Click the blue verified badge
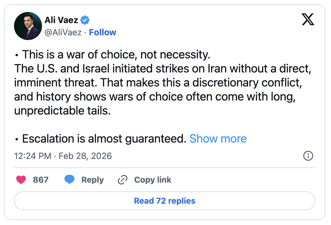Image resolution: width=331 pixels, height=225 pixels. coord(85,20)
